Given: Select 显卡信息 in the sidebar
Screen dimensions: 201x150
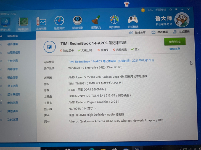Looking at the screenshot, I should pyautogui.click(x=13, y=86).
